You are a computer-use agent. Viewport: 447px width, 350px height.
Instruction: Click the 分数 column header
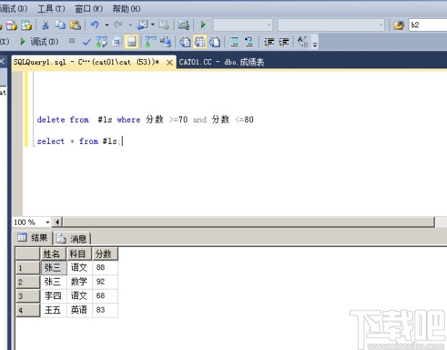coord(105,254)
